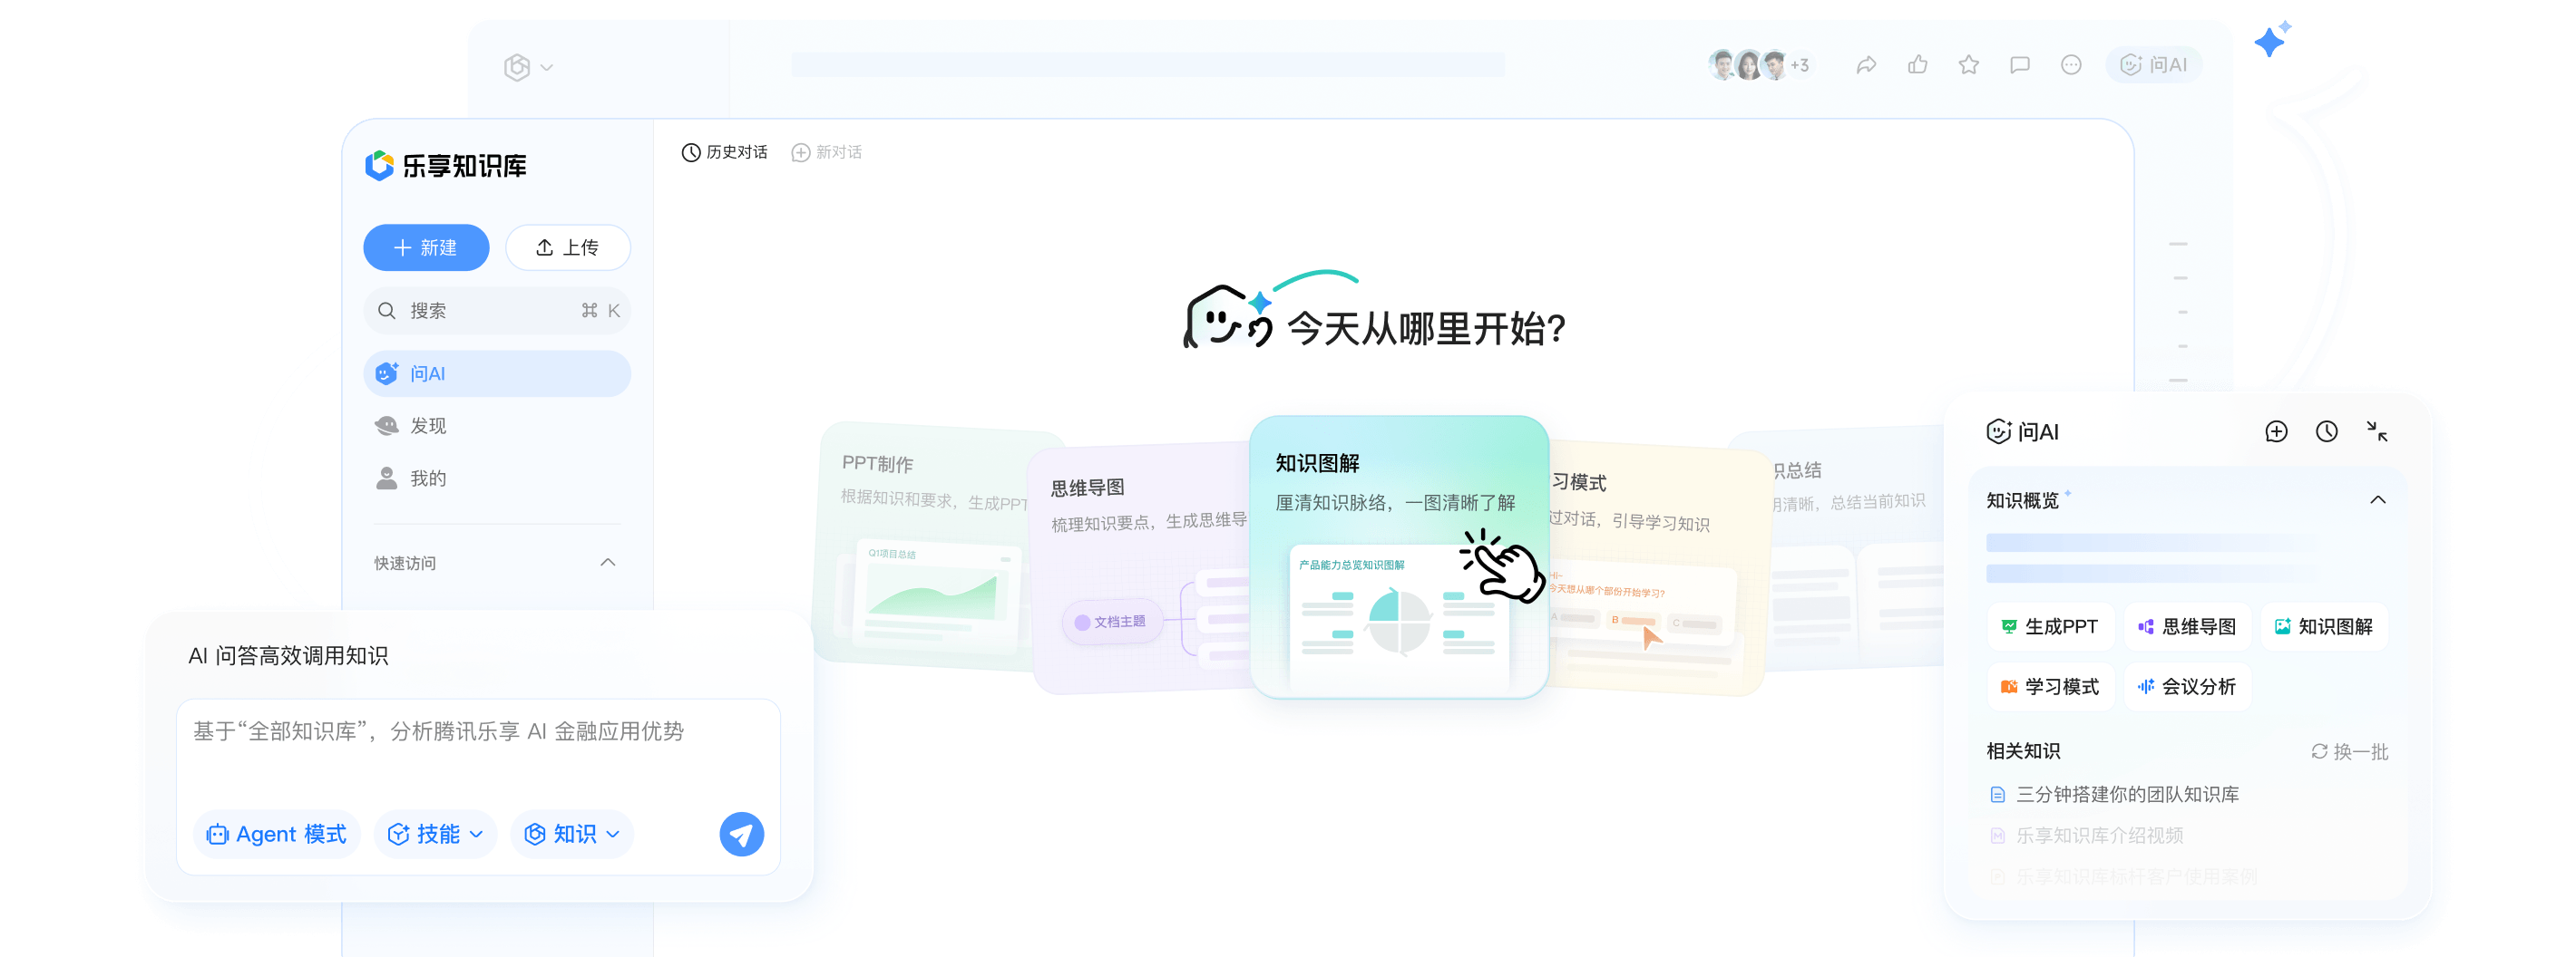
Task: Star this document as favorite
Action: 1968,65
